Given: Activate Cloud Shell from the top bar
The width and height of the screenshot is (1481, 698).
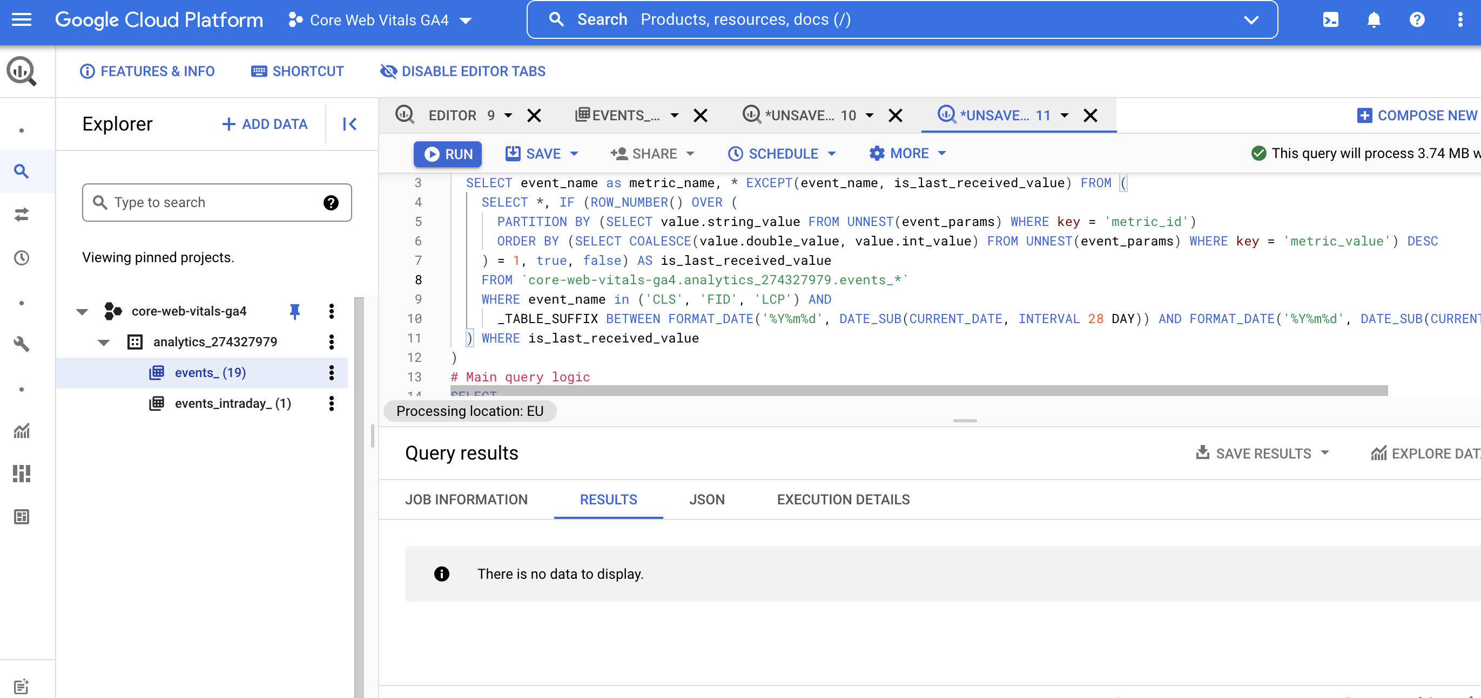Looking at the screenshot, I should click(1330, 19).
